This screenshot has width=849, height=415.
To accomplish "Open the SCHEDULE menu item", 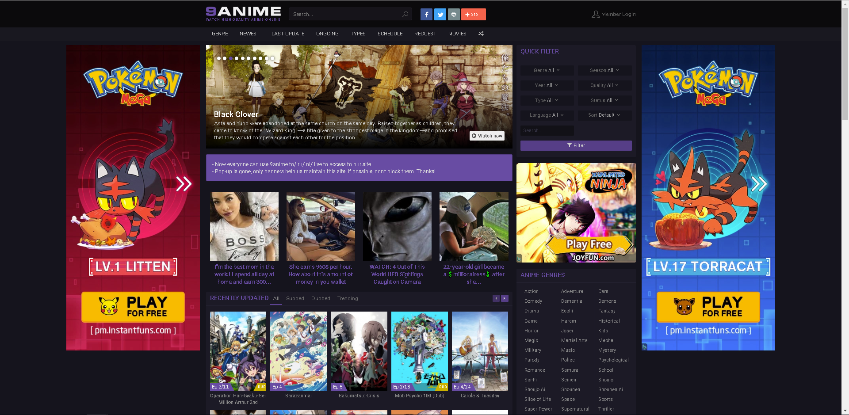I will coord(390,34).
